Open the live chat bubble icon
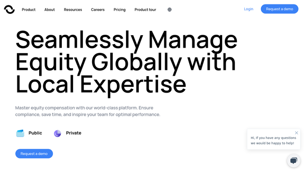This screenshot has height=171, width=304. pos(294,160)
